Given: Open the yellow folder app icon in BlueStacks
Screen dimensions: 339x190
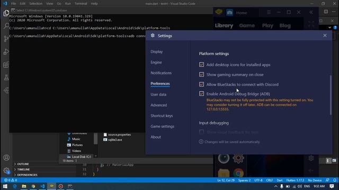Looking at the screenshot, I should [x=224, y=173].
